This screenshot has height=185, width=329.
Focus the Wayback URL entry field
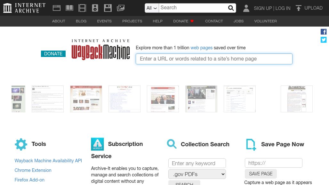tap(214, 59)
